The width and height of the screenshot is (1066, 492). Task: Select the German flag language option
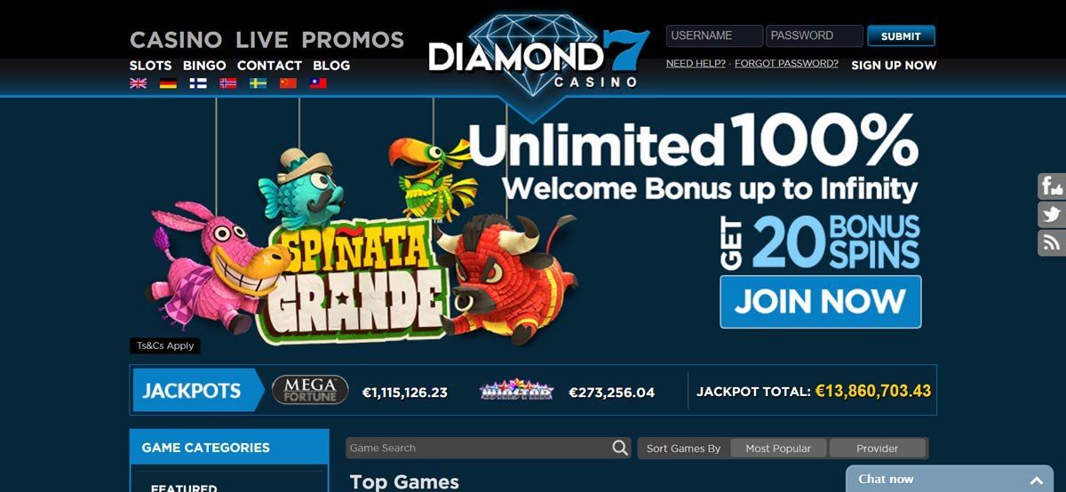click(x=168, y=83)
